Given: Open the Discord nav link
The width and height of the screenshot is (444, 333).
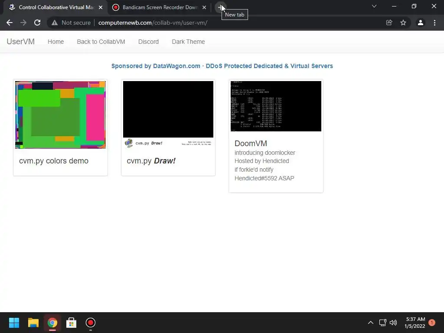Looking at the screenshot, I should [x=148, y=42].
